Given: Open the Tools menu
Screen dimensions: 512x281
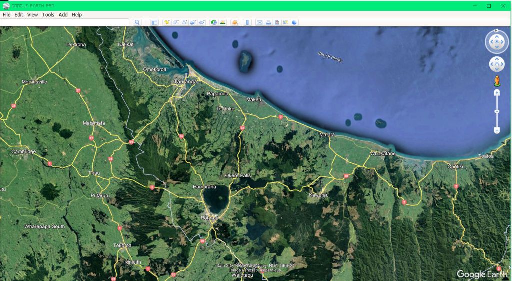Looking at the screenshot, I should [48, 15].
